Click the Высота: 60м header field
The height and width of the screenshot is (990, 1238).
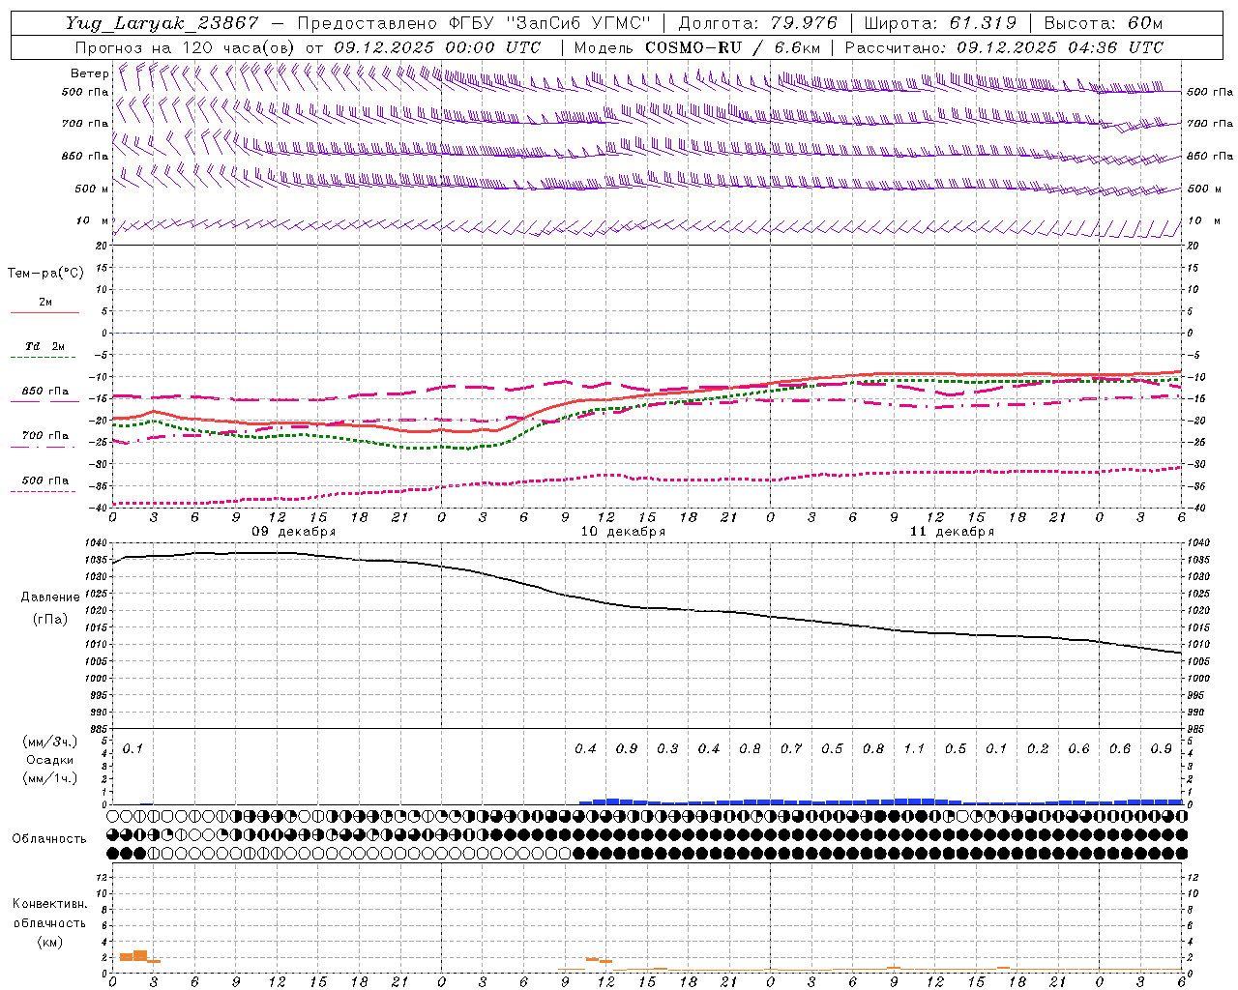(1104, 23)
